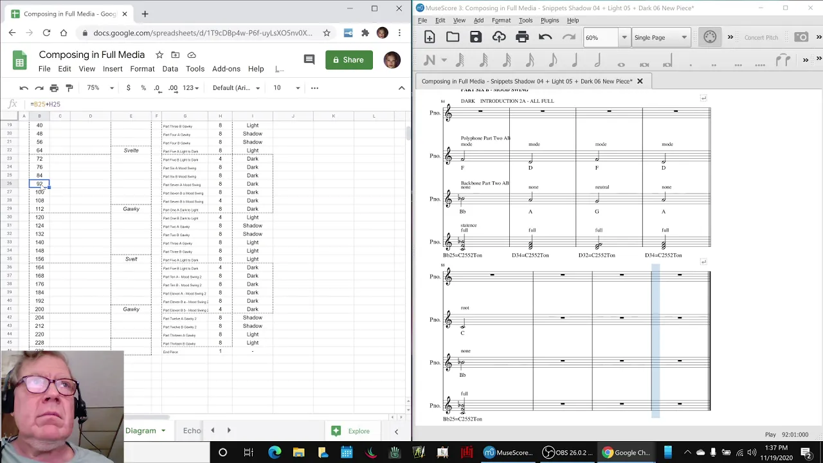Open the font family dropdown in Sheets
The height and width of the screenshot is (463, 823).
236,87
